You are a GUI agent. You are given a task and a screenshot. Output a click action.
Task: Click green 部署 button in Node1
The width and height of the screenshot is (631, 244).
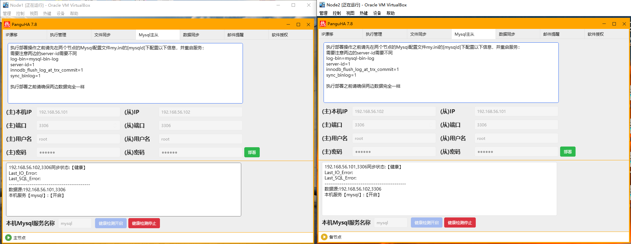pos(252,152)
